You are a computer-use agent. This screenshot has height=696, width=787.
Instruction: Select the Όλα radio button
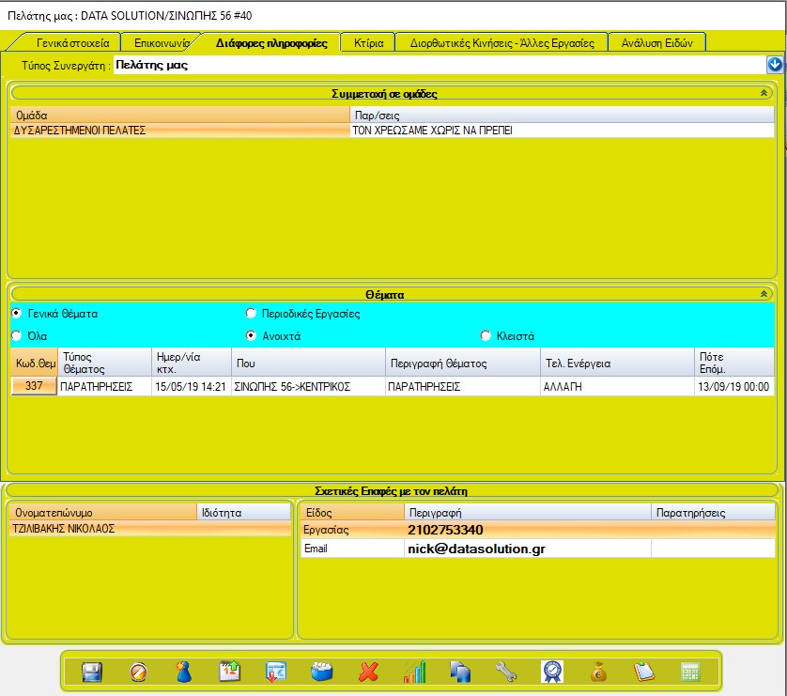click(x=16, y=335)
